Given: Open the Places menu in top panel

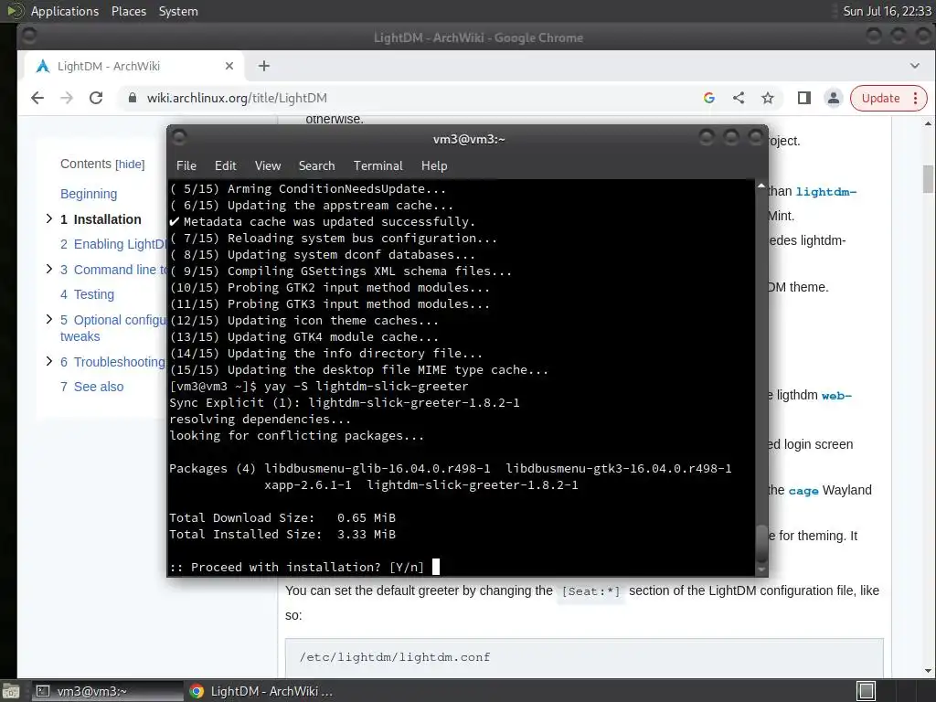Looking at the screenshot, I should 128,11.
